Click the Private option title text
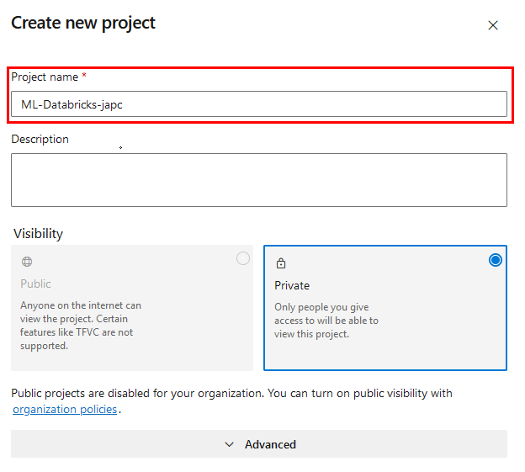This screenshot has width=525, height=472. [292, 285]
